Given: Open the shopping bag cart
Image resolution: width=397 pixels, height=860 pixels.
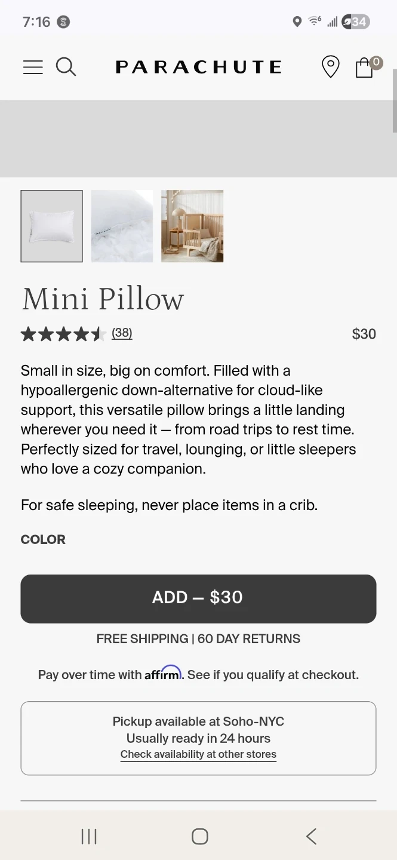Looking at the screenshot, I should (365, 67).
